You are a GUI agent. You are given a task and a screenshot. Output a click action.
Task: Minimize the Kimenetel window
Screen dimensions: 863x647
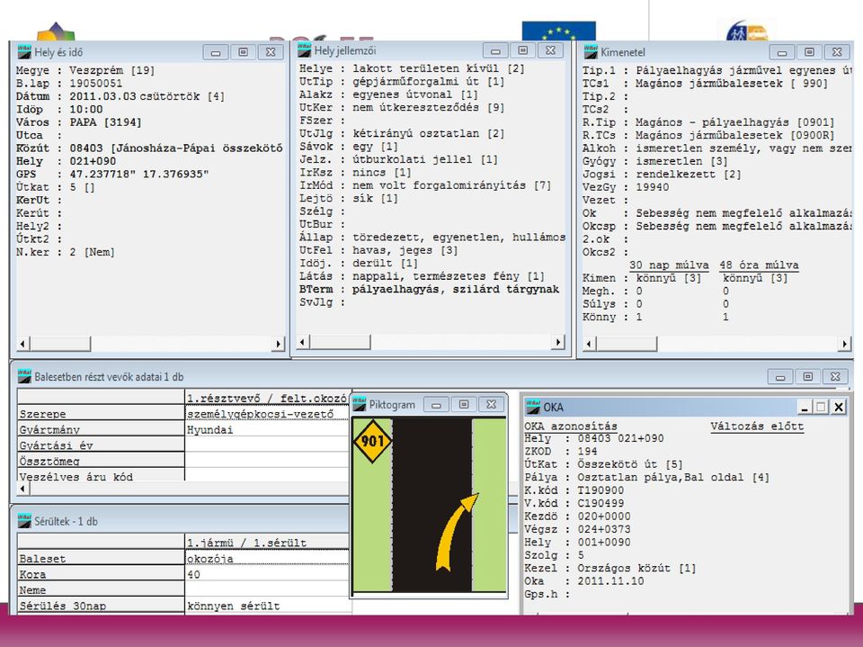click(781, 52)
